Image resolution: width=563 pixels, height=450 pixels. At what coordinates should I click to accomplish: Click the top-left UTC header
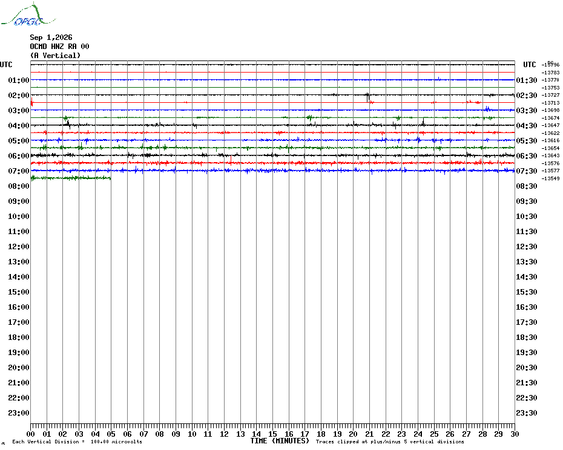click(x=6, y=65)
